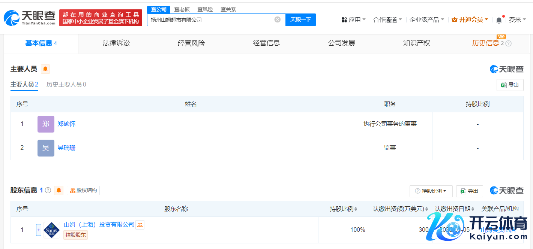The image size is (533, 249).
Task: Click the TianYanCha logo at top left
Action: (29, 18)
